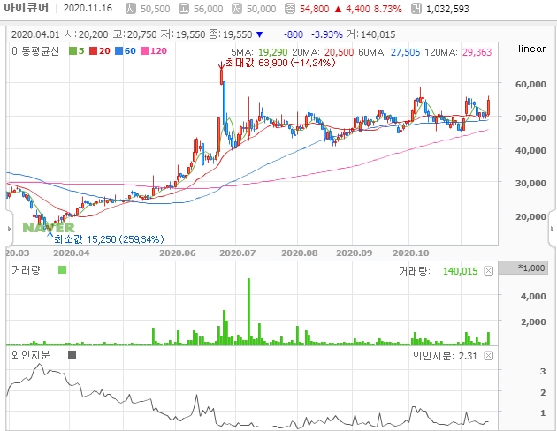
Task: Click the *1,000 volume unit label
Action: coord(523,268)
